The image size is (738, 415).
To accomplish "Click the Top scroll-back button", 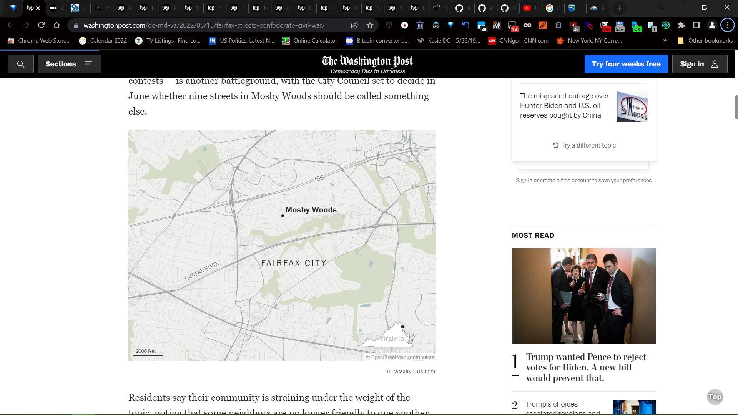I will (715, 397).
